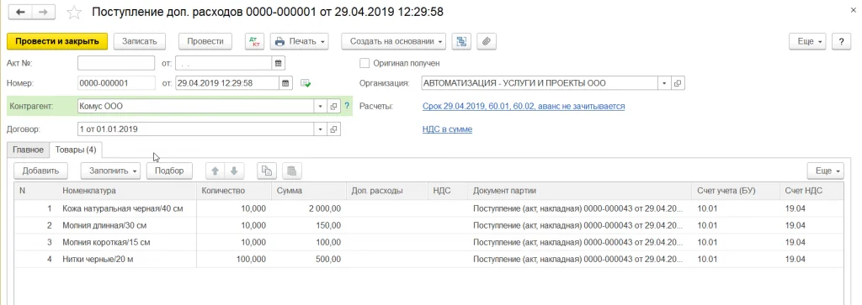The image size is (862, 305).
Task: Expand Организация dropdown arrow
Action: (x=665, y=83)
